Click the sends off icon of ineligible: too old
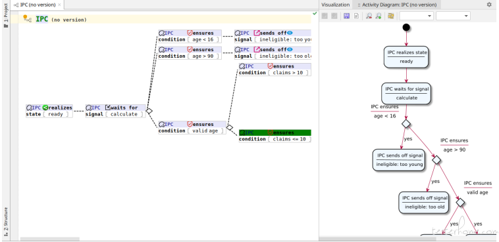 point(257,49)
